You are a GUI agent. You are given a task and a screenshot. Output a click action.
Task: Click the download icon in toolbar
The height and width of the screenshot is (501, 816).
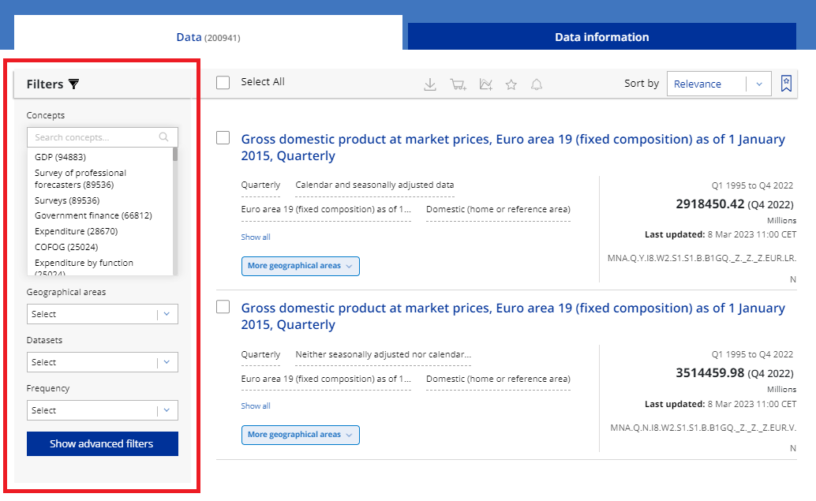[430, 84]
